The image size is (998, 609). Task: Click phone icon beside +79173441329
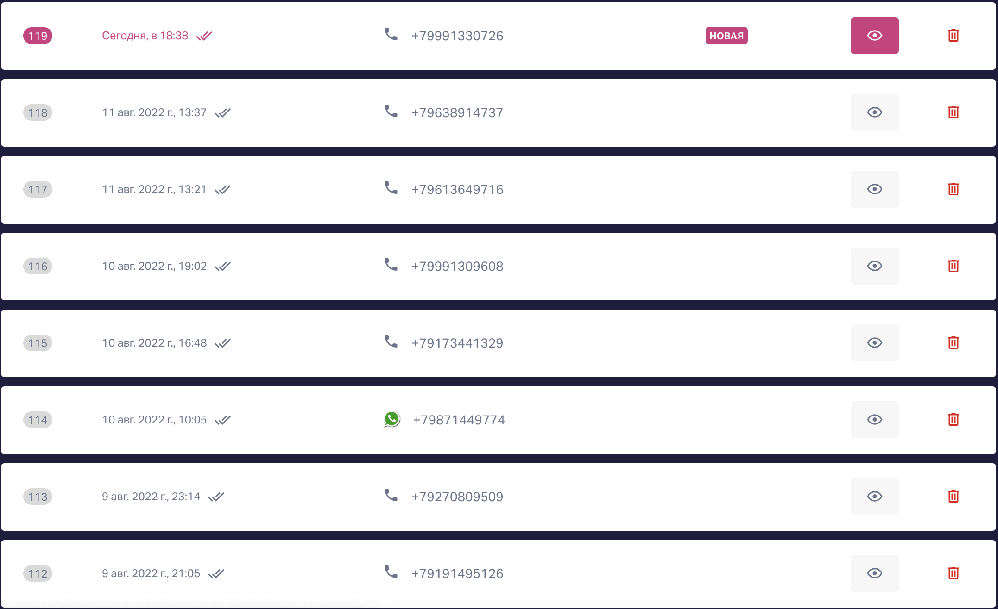[391, 342]
